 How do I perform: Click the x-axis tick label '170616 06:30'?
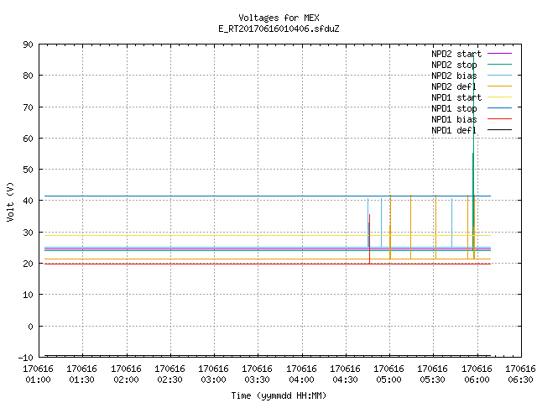point(520,374)
